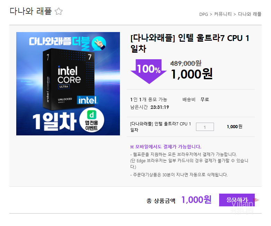Click the product title 인텔 울트라7 CPU 1일차
This screenshot has height=226, width=271.
click(190, 43)
